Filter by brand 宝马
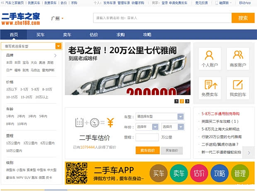Viewport: 257px width, 191px height. (26, 62)
